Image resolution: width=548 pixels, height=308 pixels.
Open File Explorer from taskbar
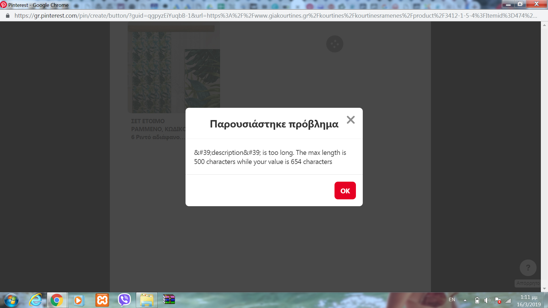147,300
